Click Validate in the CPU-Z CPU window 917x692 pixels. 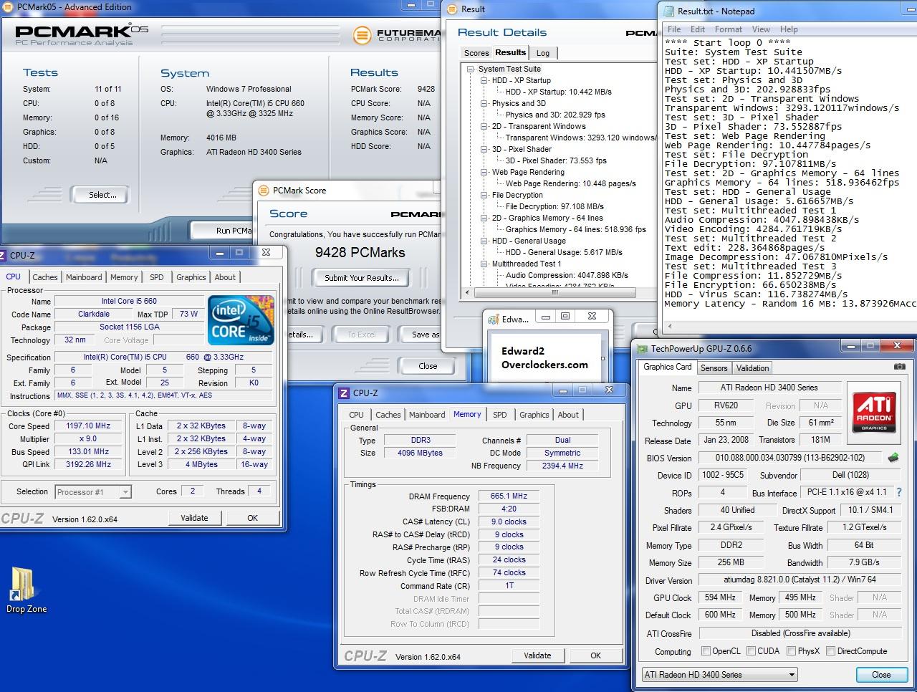[194, 518]
